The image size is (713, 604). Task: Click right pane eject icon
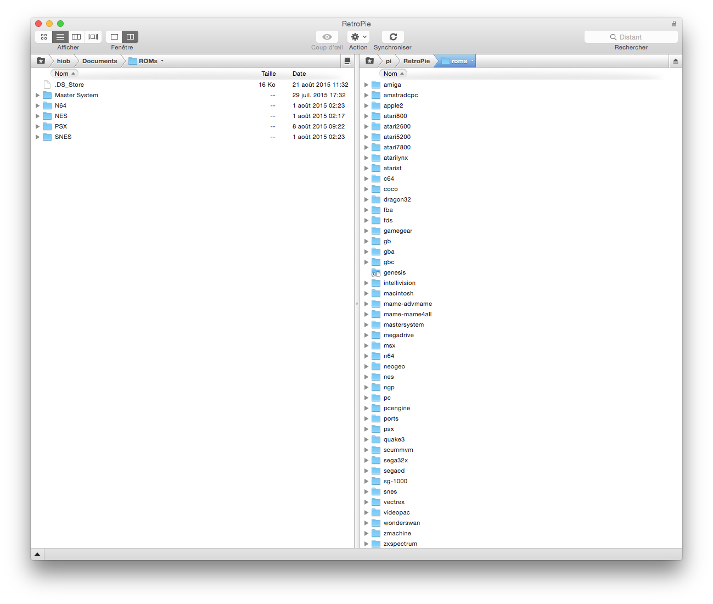click(676, 61)
